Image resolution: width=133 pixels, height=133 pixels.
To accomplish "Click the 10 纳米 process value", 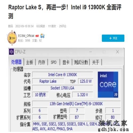I will 40,95.
